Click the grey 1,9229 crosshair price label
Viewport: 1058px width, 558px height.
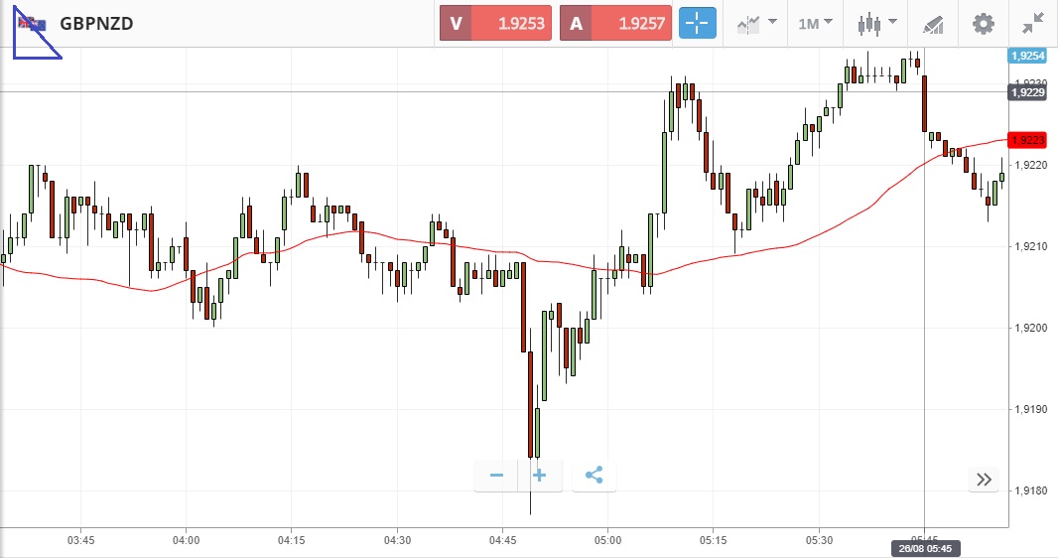tap(1026, 92)
